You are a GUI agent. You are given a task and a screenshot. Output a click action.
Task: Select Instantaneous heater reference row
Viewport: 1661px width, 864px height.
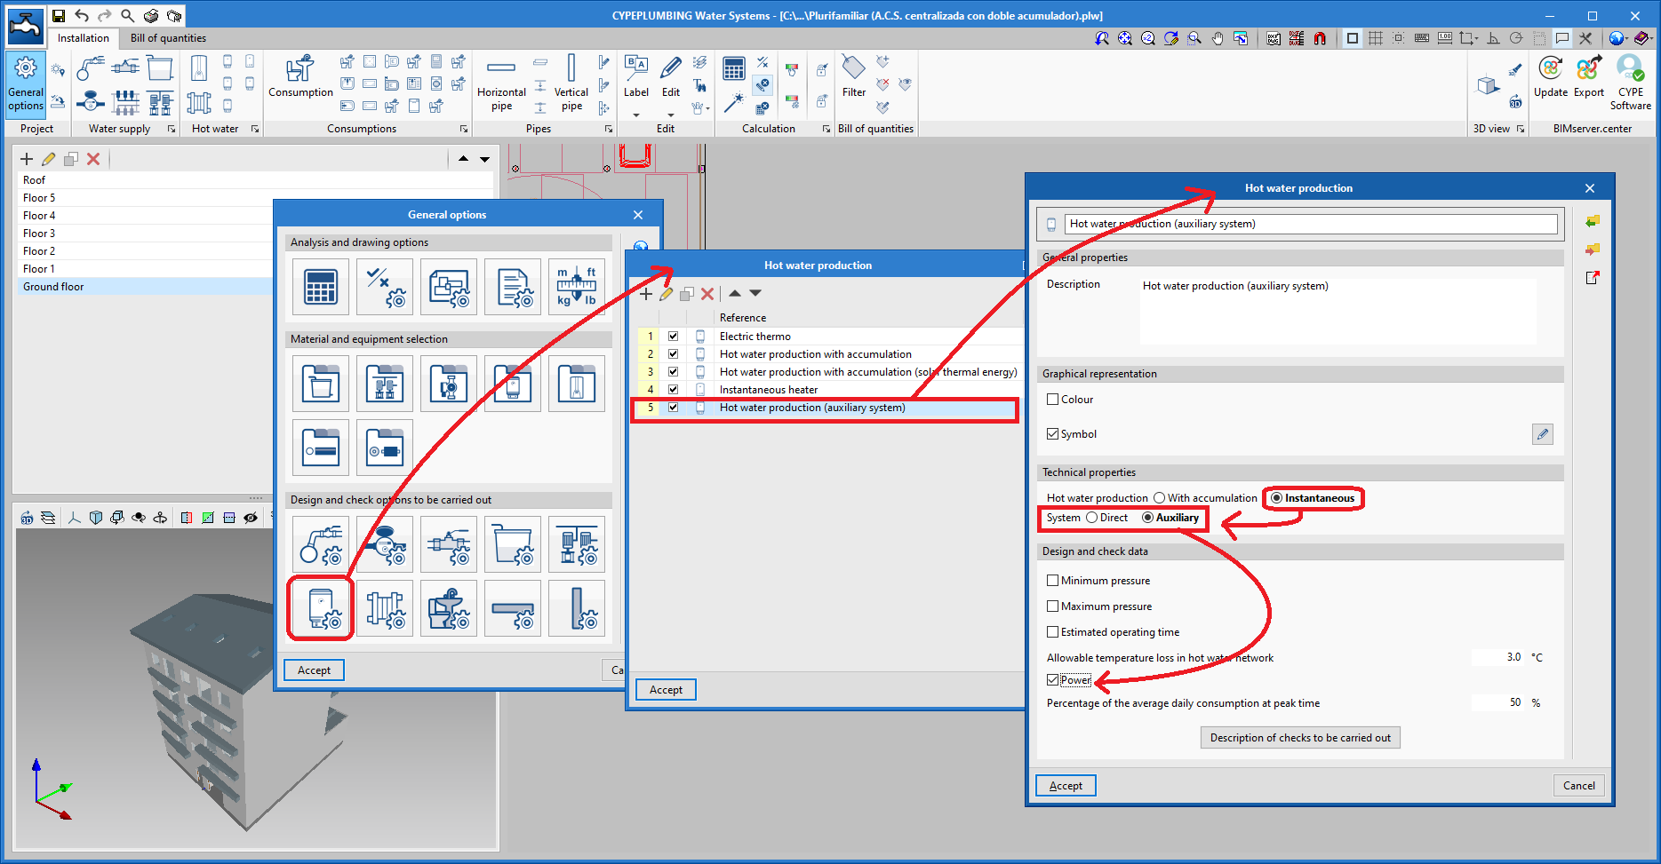[x=827, y=390]
